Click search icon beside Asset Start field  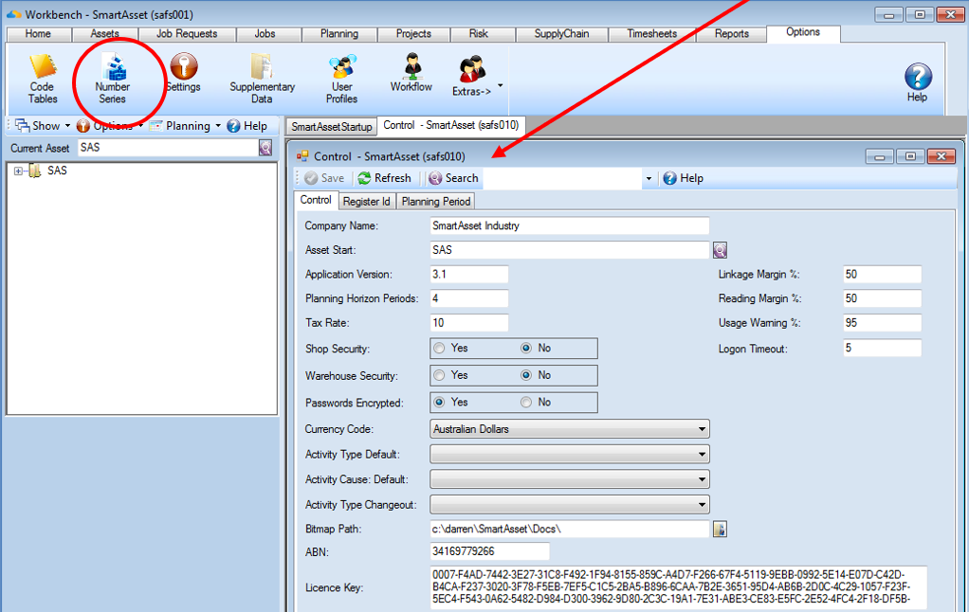tap(720, 250)
